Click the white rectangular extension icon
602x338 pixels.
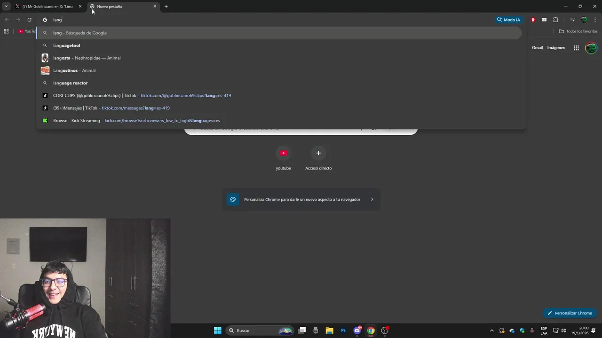pos(544,20)
